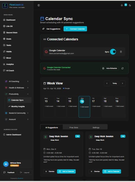Open notifications via the bell icon
This screenshot has width=135, height=182.
pos(122,5)
